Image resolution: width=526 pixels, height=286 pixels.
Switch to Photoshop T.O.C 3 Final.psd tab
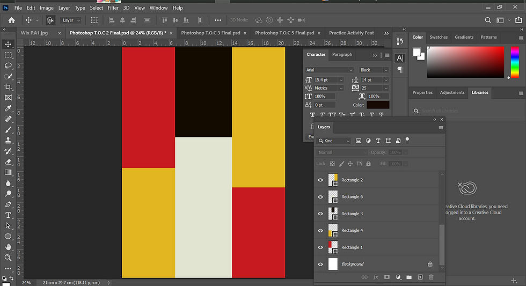click(x=210, y=33)
